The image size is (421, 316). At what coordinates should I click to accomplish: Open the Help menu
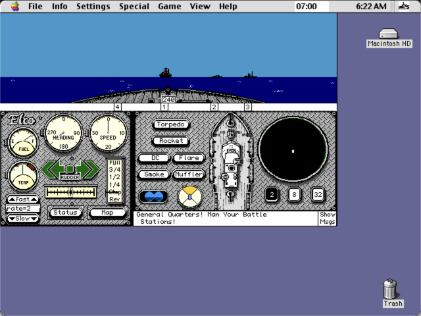pyautogui.click(x=228, y=6)
